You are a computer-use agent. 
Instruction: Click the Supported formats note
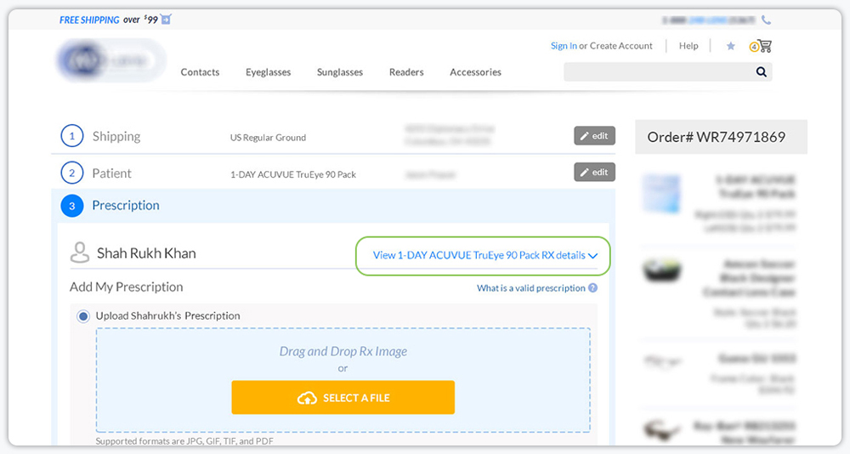[184, 441]
